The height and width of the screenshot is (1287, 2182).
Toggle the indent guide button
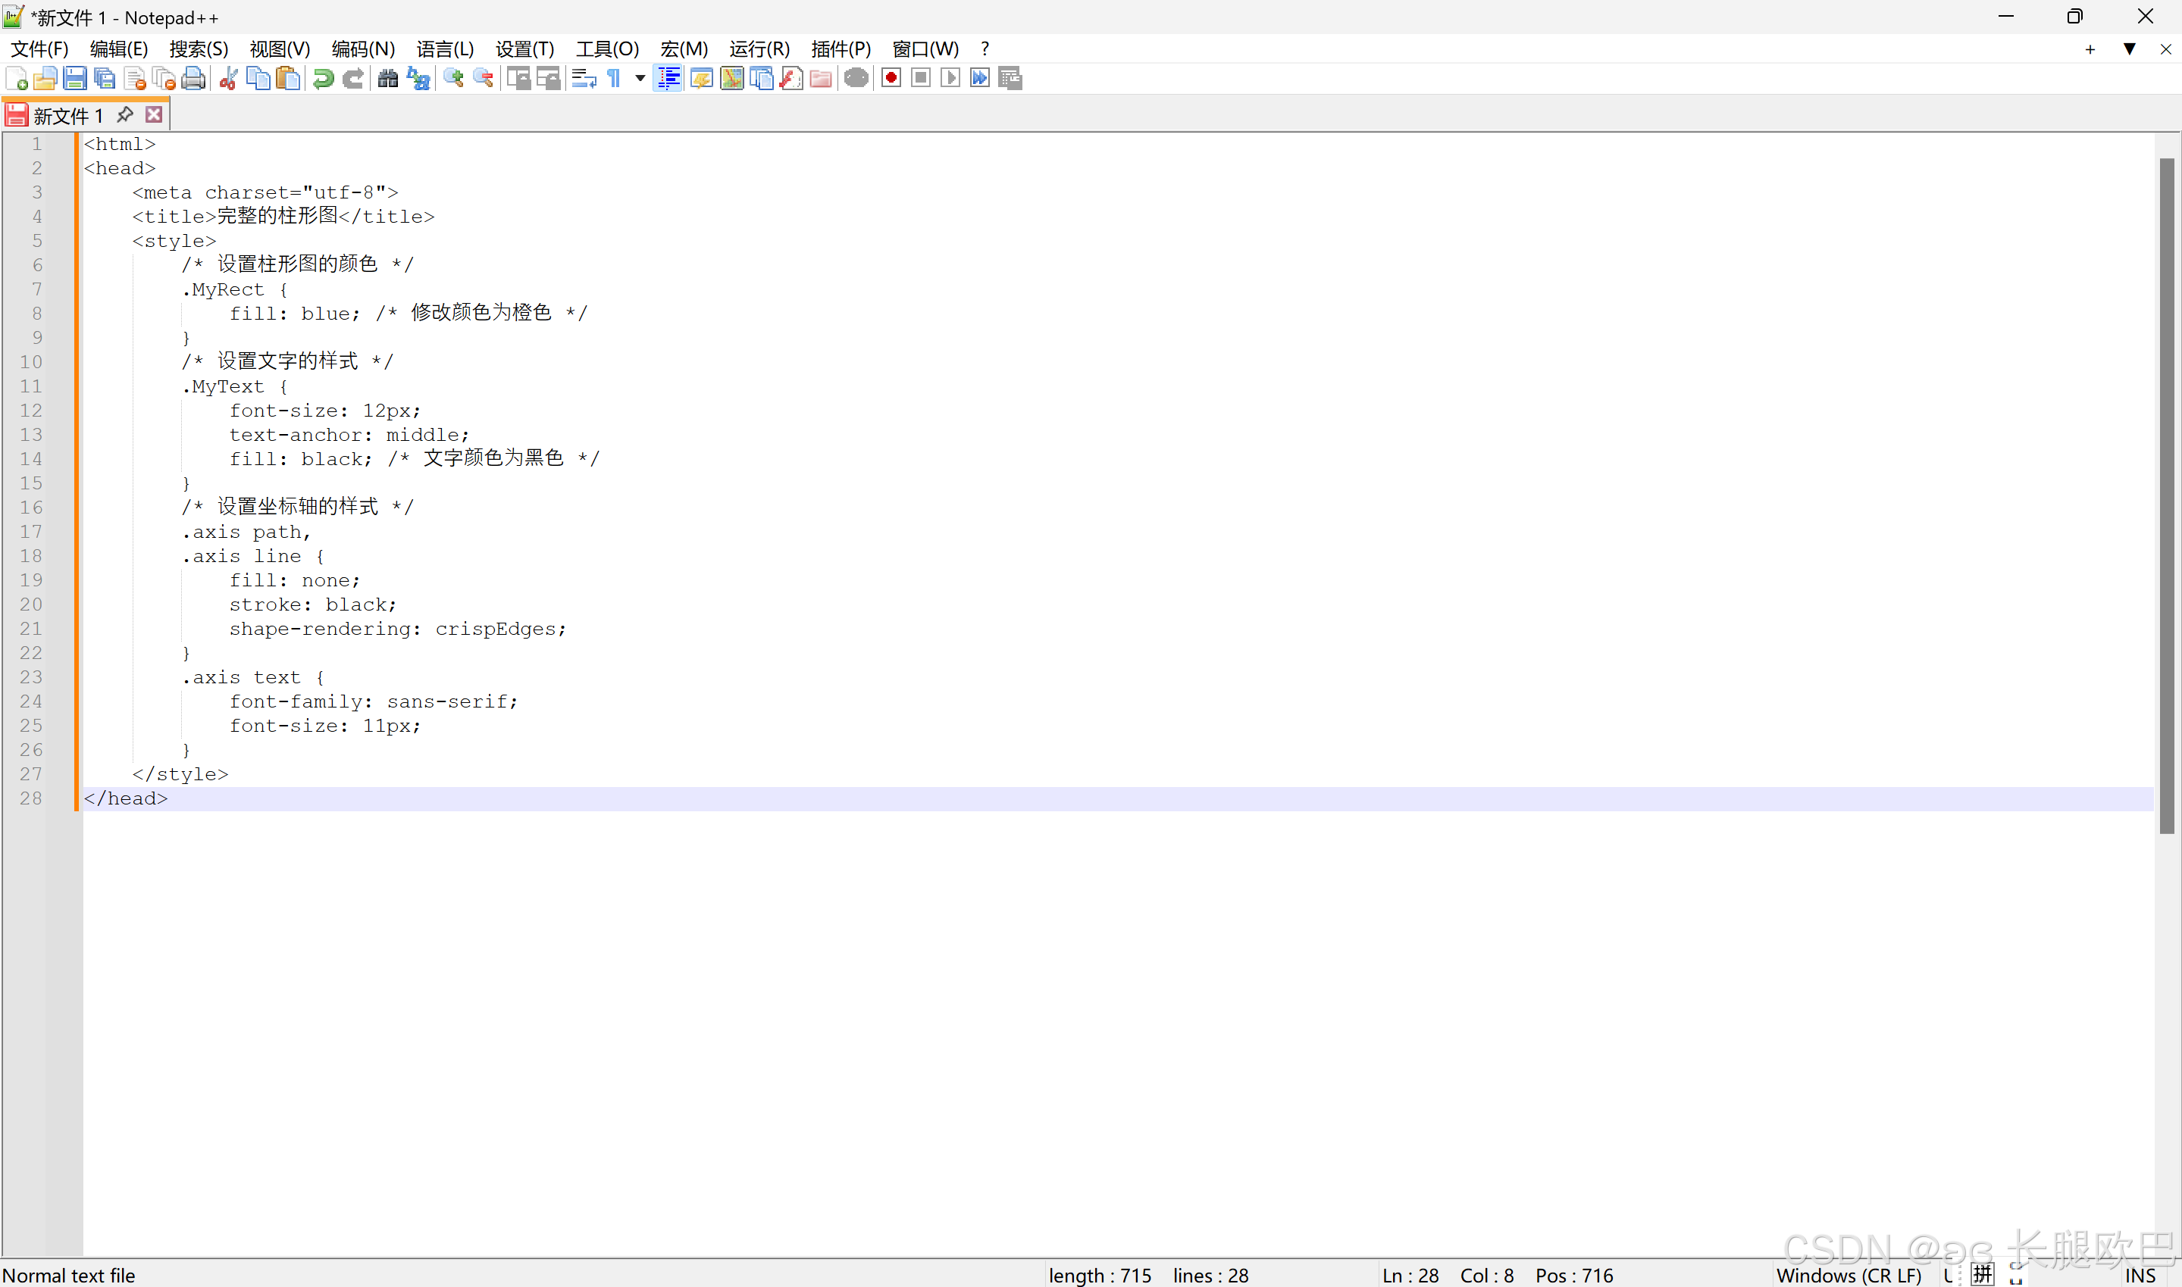(x=668, y=79)
